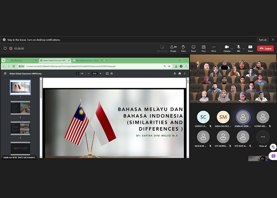Click the shield security icon

coord(5,48)
